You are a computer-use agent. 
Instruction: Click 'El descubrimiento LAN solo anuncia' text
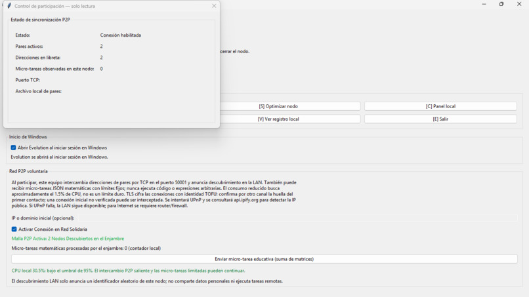click(x=147, y=281)
